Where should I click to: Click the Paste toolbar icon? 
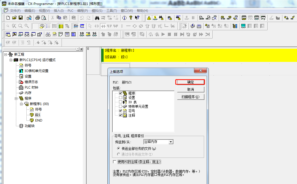pyautogui.click(x=65, y=18)
